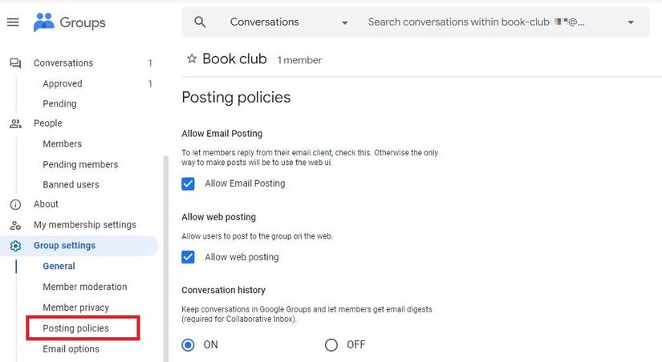Click the About info icon
662x362 pixels.
tap(15, 205)
